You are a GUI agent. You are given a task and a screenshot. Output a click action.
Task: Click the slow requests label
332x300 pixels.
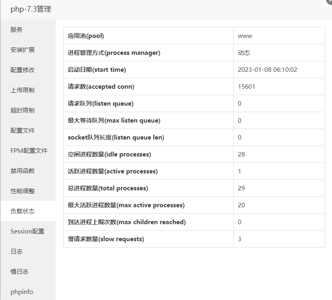pos(106,239)
